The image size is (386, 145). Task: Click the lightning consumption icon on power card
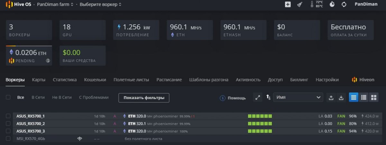click(x=119, y=27)
